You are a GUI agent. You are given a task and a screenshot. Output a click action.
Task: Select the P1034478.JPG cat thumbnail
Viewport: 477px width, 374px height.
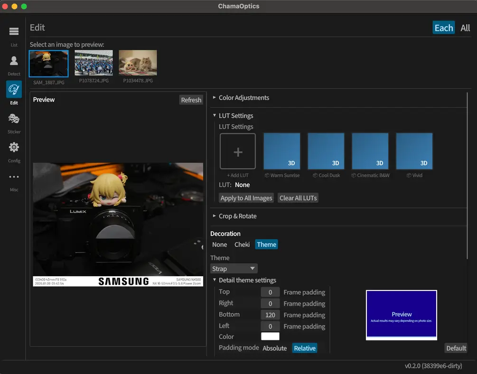(x=138, y=63)
